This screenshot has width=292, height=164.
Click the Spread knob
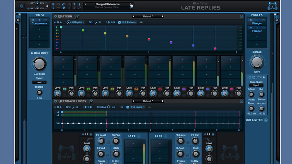point(257,62)
